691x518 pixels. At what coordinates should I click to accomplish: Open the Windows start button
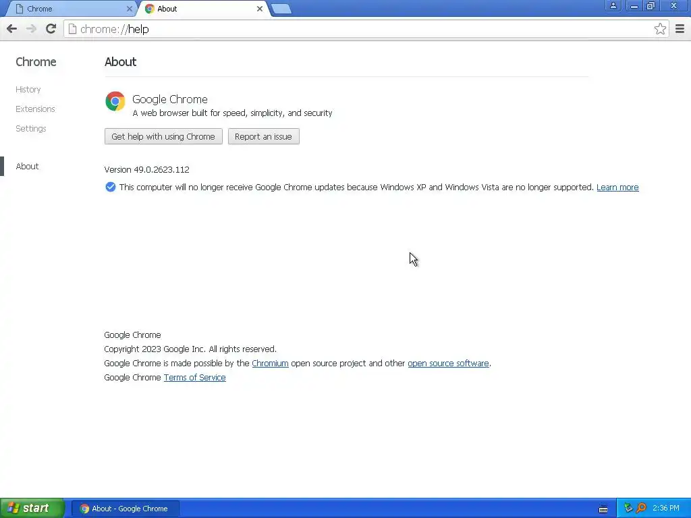[32, 509]
